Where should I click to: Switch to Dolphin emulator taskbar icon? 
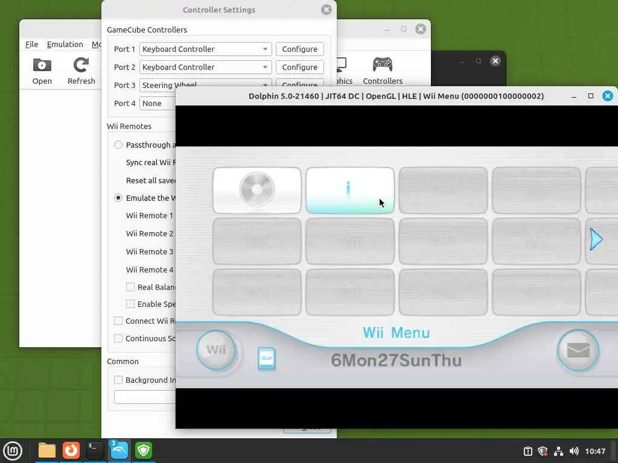(x=119, y=451)
